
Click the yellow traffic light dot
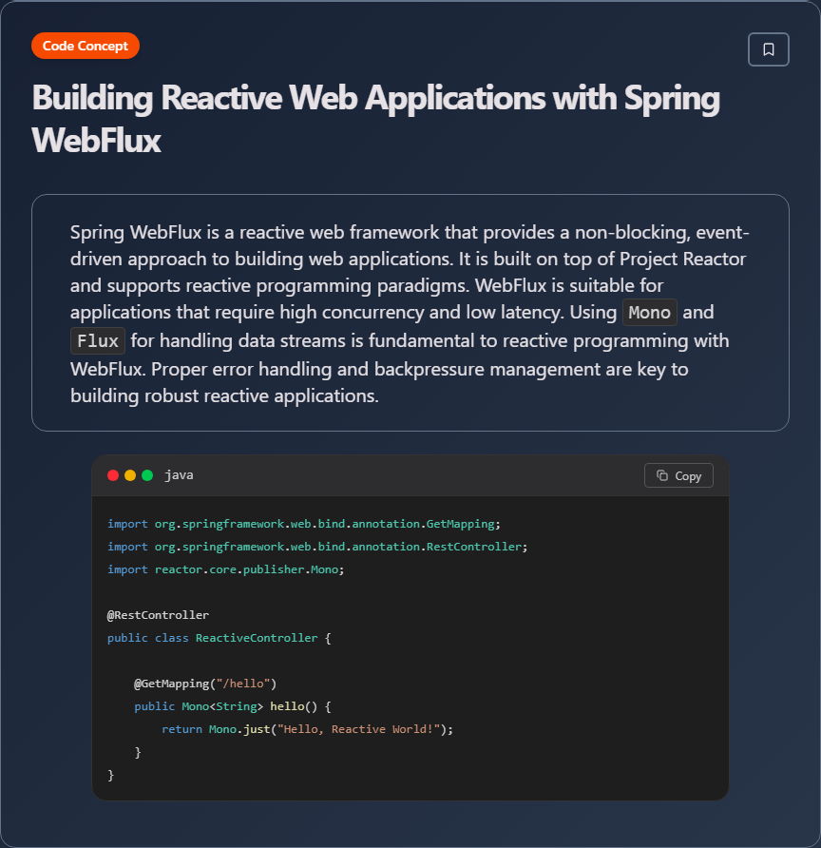[129, 474]
